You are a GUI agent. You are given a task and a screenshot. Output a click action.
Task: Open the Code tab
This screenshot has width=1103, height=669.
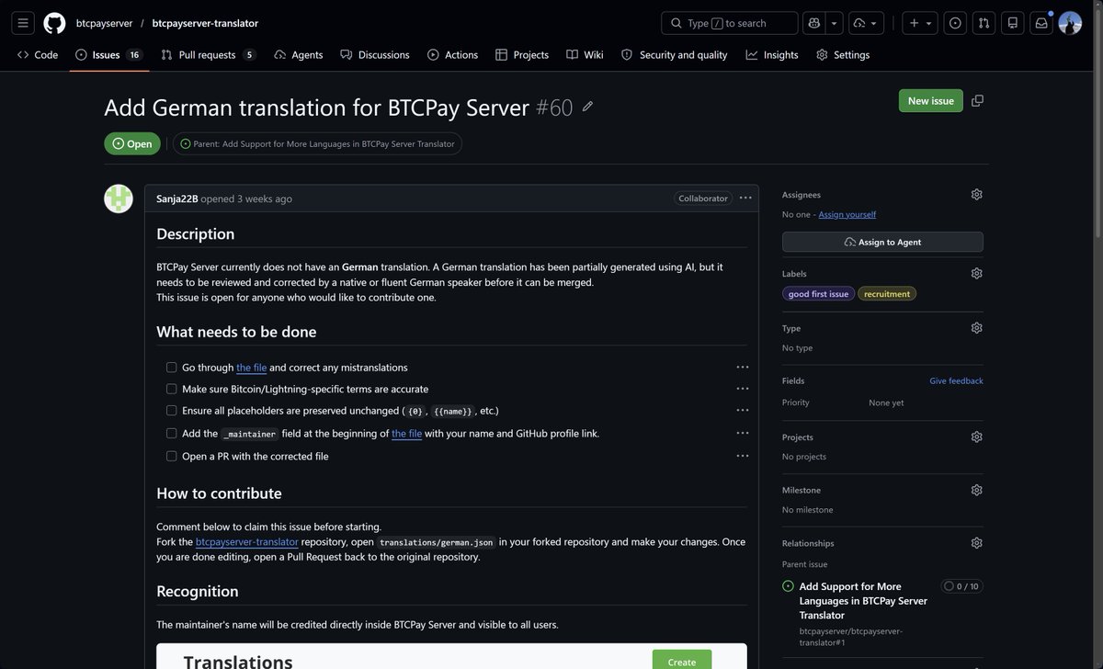(38, 55)
